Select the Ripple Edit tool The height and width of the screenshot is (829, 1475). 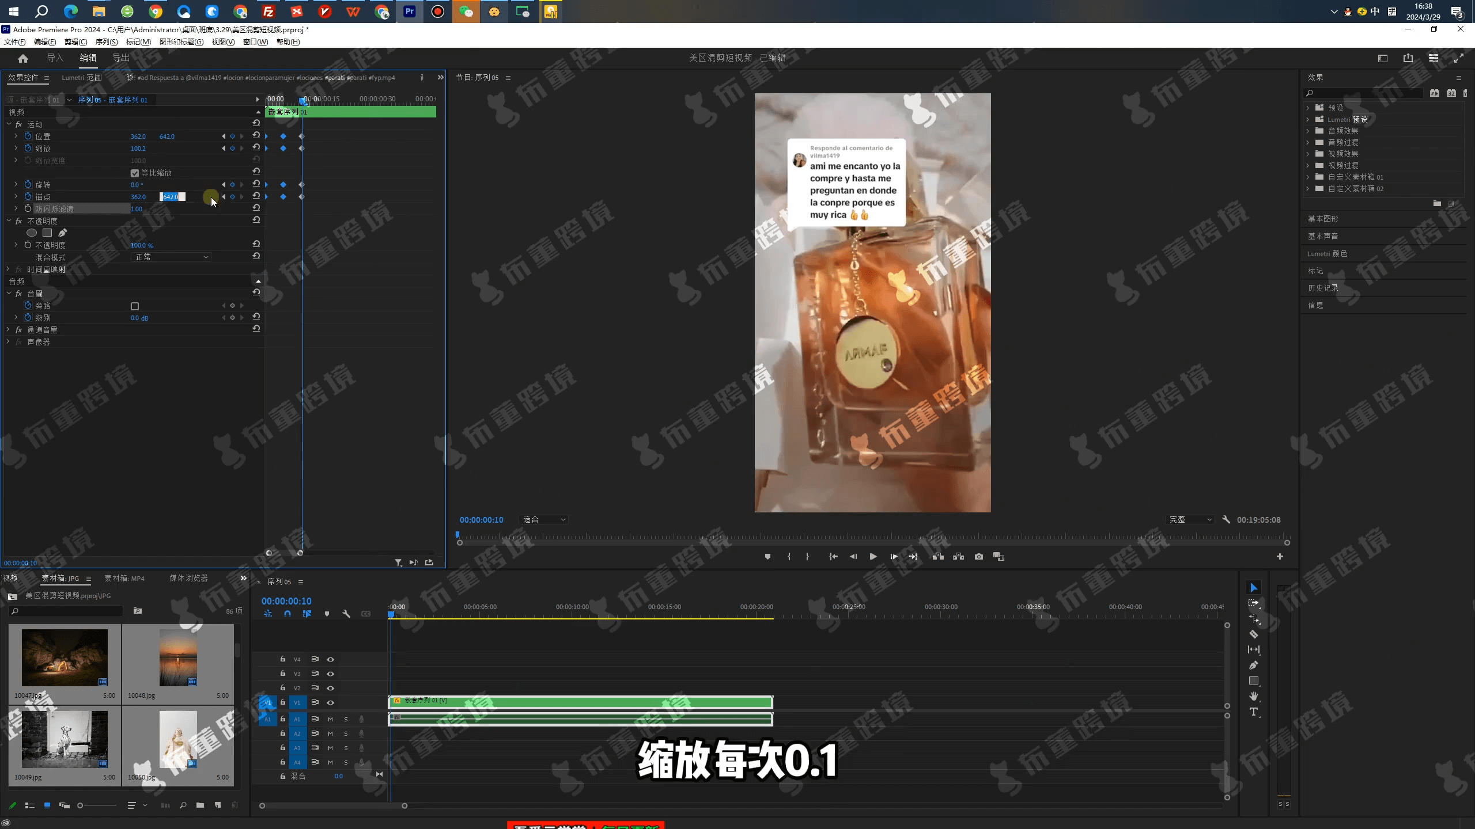pyautogui.click(x=1253, y=619)
